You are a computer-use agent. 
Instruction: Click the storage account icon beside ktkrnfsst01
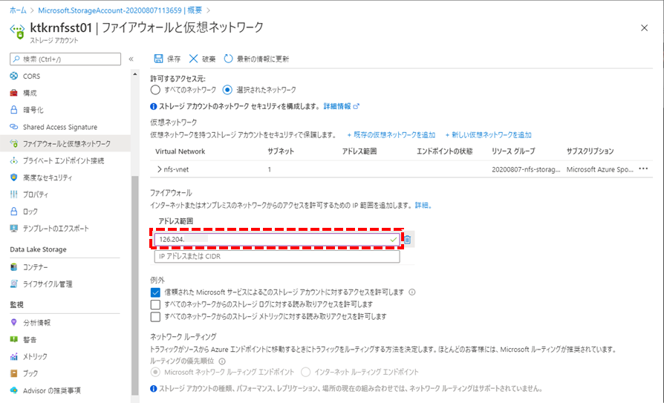point(17,32)
